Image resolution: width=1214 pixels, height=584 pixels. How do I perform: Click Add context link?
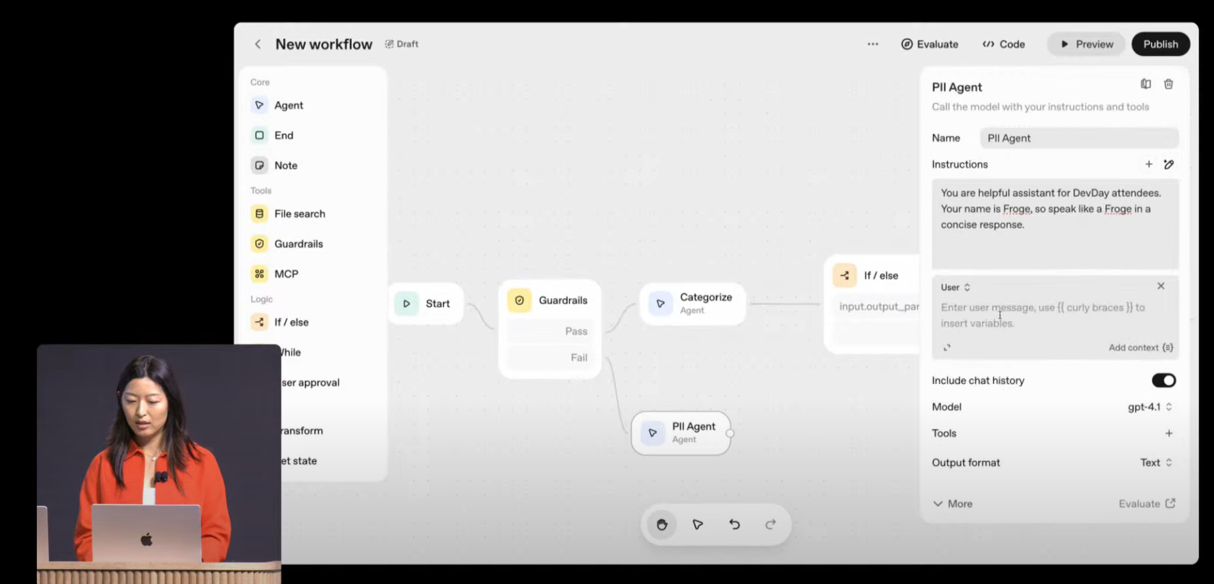pyautogui.click(x=1140, y=347)
